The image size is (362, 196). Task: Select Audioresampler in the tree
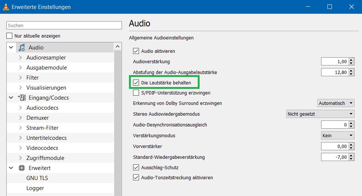pos(46,58)
